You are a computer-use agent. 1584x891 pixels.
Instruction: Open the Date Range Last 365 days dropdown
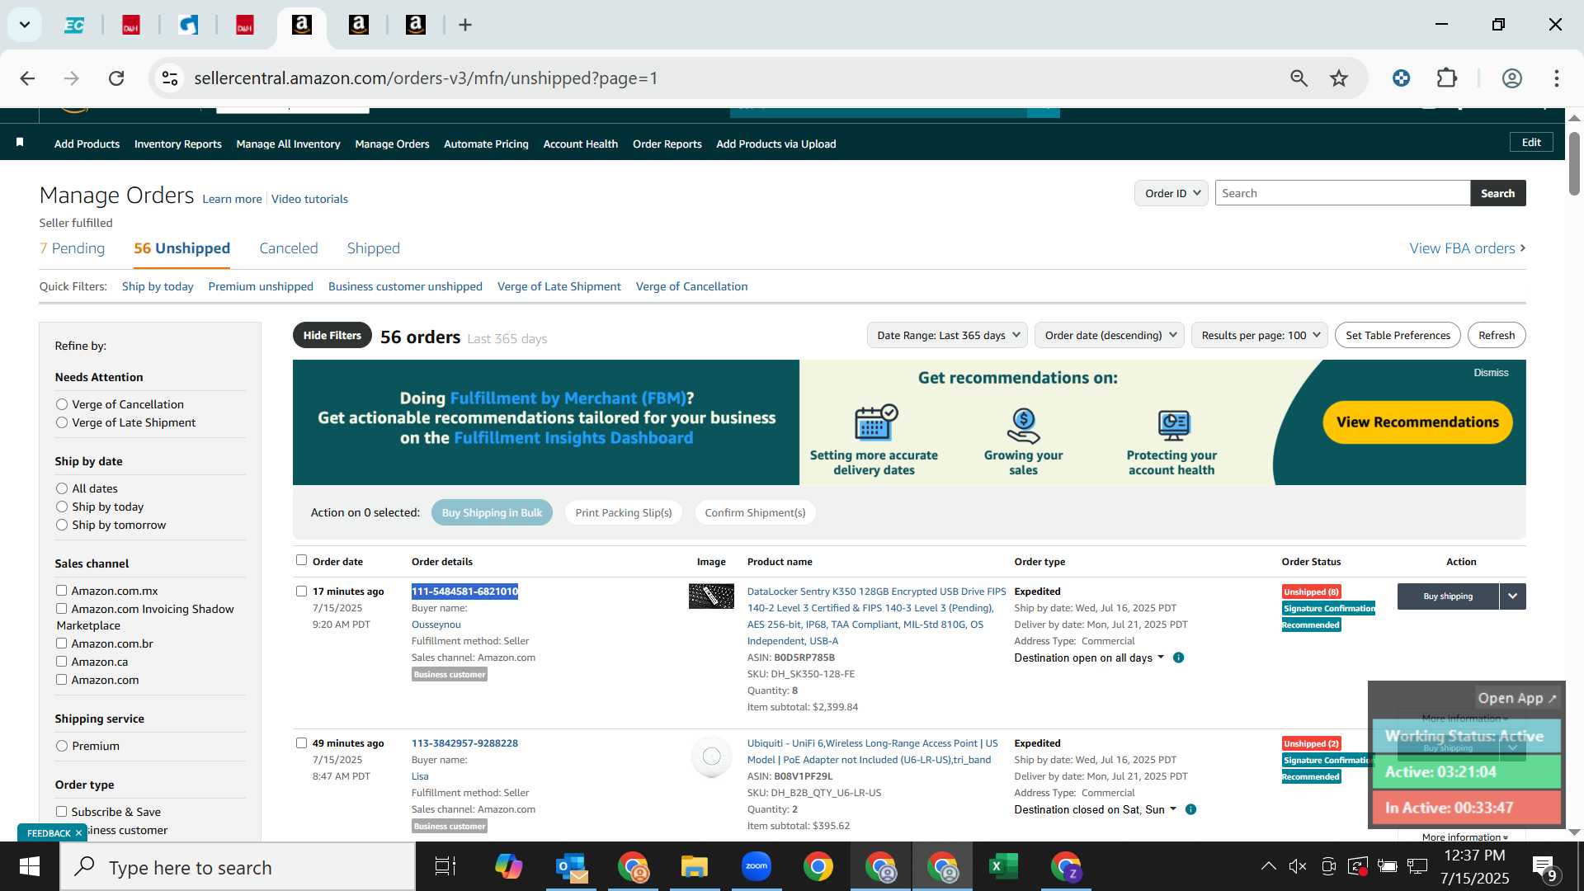click(x=947, y=335)
